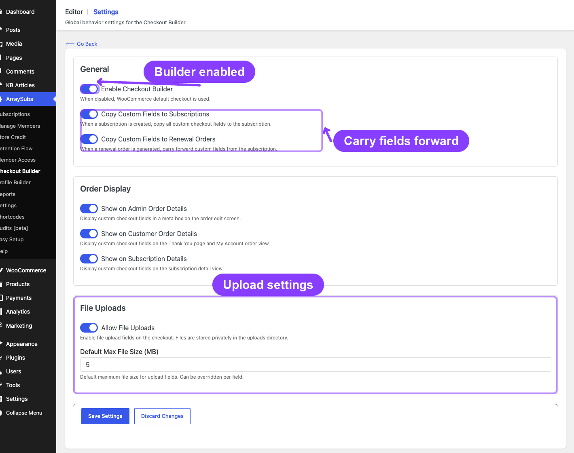Toggle Show on Customer Order Details

[x=89, y=234]
